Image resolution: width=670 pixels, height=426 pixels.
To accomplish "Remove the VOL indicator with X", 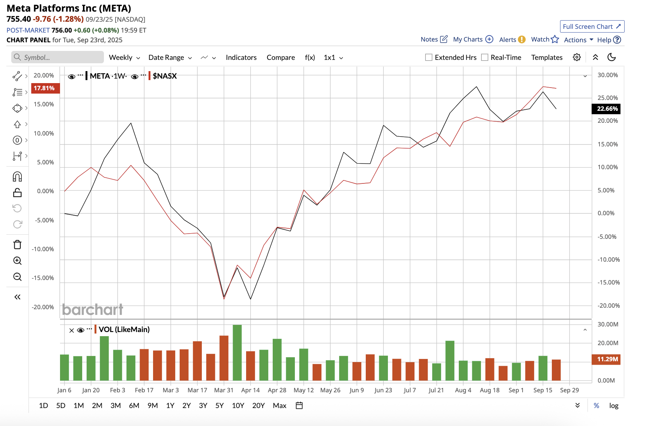I will (x=72, y=330).
